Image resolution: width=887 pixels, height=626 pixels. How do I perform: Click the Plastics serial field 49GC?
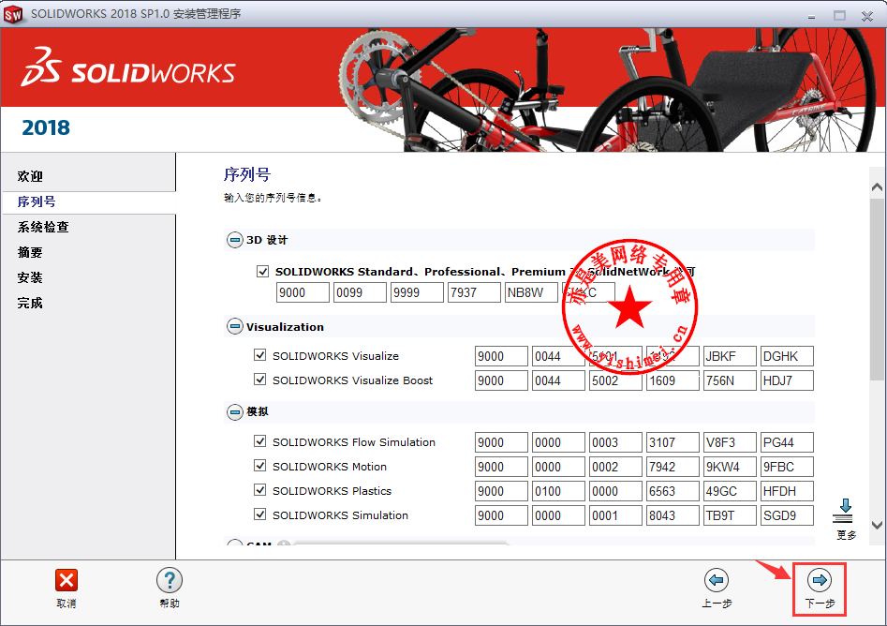[x=730, y=491]
